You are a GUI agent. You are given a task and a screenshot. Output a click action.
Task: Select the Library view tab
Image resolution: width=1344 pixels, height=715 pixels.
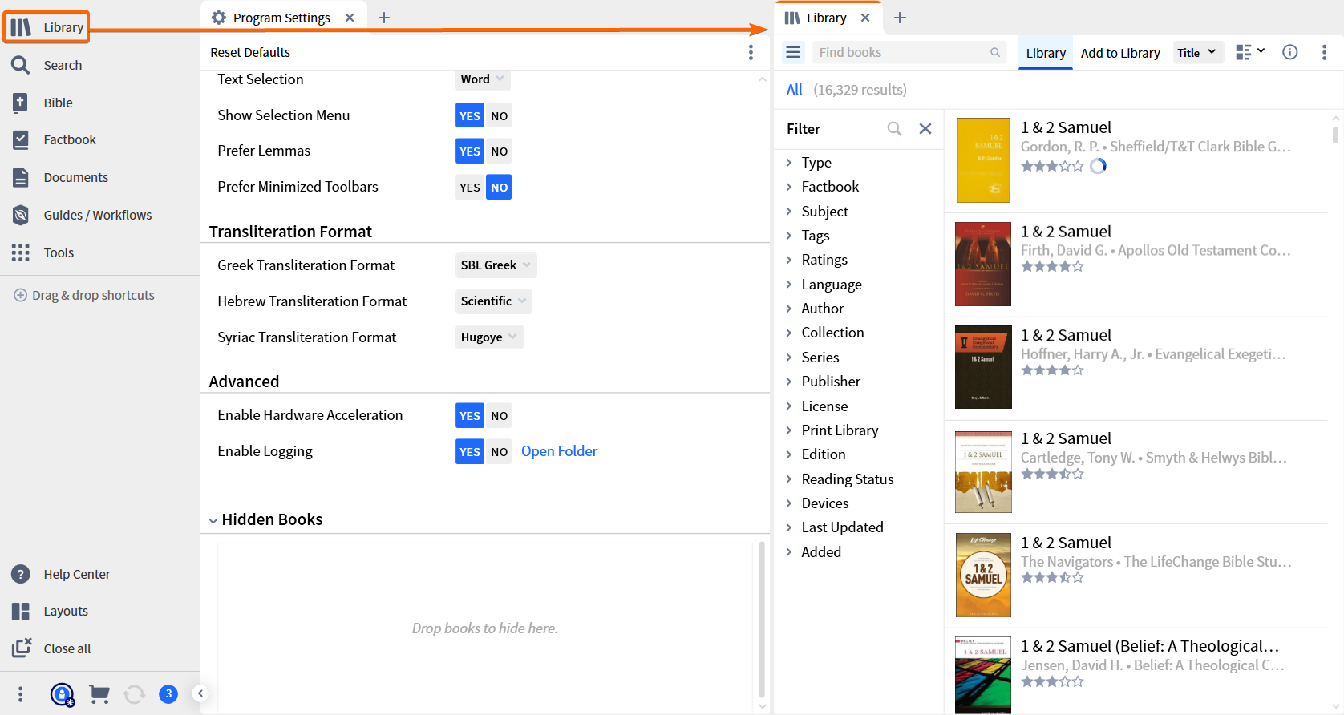click(x=1046, y=53)
